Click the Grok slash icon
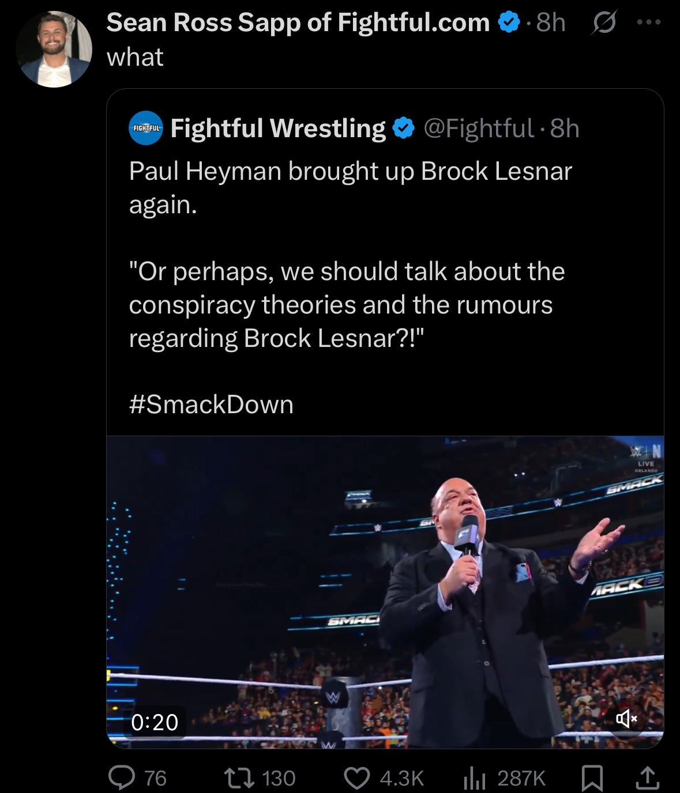 tap(604, 23)
